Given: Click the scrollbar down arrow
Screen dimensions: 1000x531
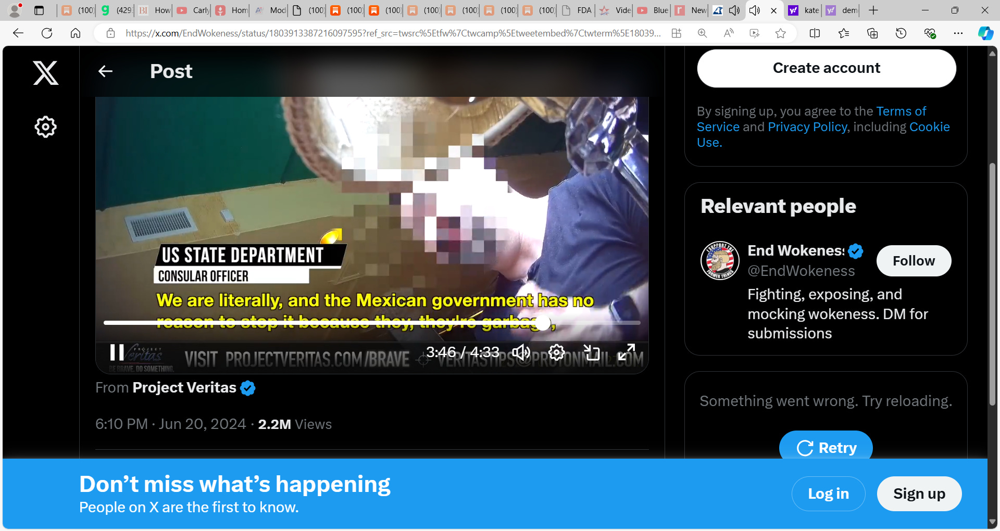Looking at the screenshot, I should (x=992, y=522).
